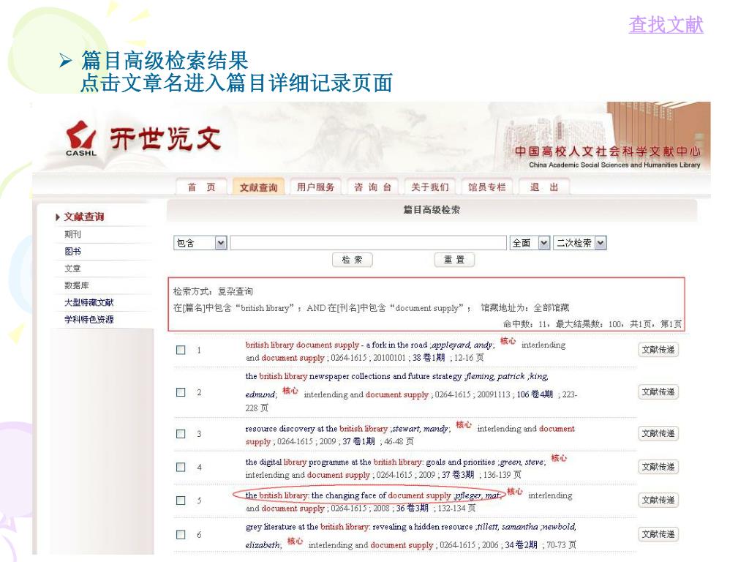The width and height of the screenshot is (749, 562).
Task: Click the 核心 badge in result 5
Action: [514, 491]
